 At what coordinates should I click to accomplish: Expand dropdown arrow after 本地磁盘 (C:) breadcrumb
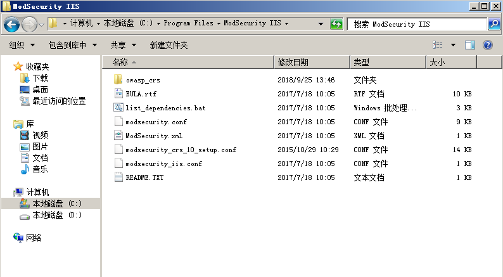[x=158, y=23]
